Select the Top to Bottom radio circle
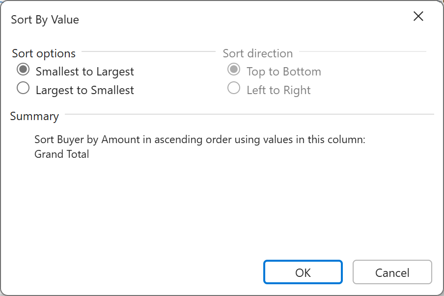The width and height of the screenshot is (444, 296). (234, 70)
